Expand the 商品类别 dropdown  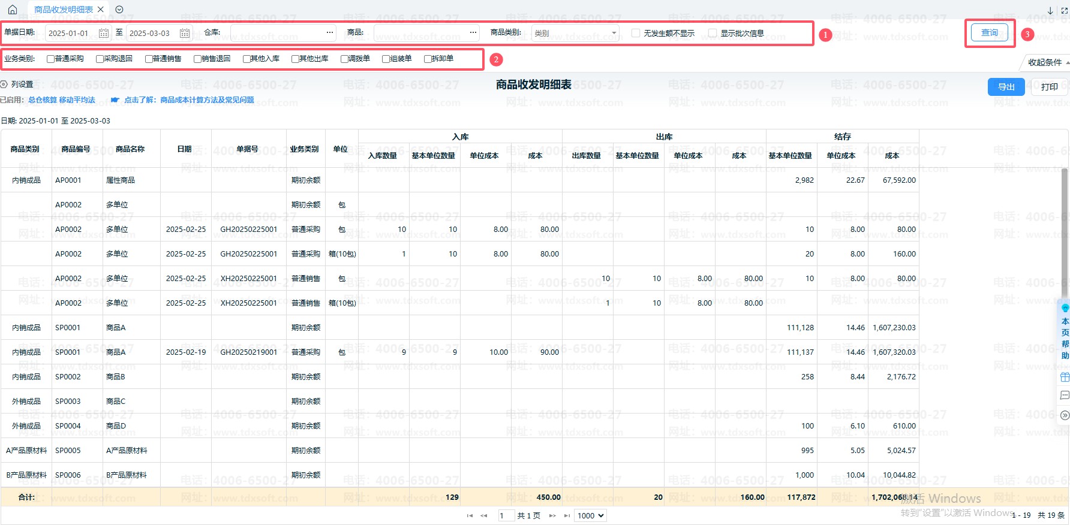tap(614, 33)
